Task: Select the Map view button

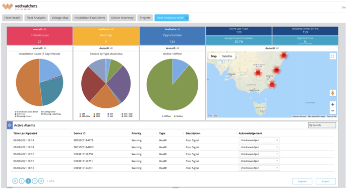Action: (214, 56)
